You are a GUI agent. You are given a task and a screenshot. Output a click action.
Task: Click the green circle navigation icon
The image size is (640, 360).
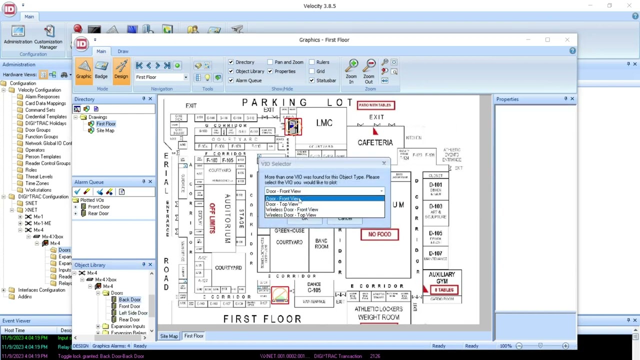click(x=177, y=65)
